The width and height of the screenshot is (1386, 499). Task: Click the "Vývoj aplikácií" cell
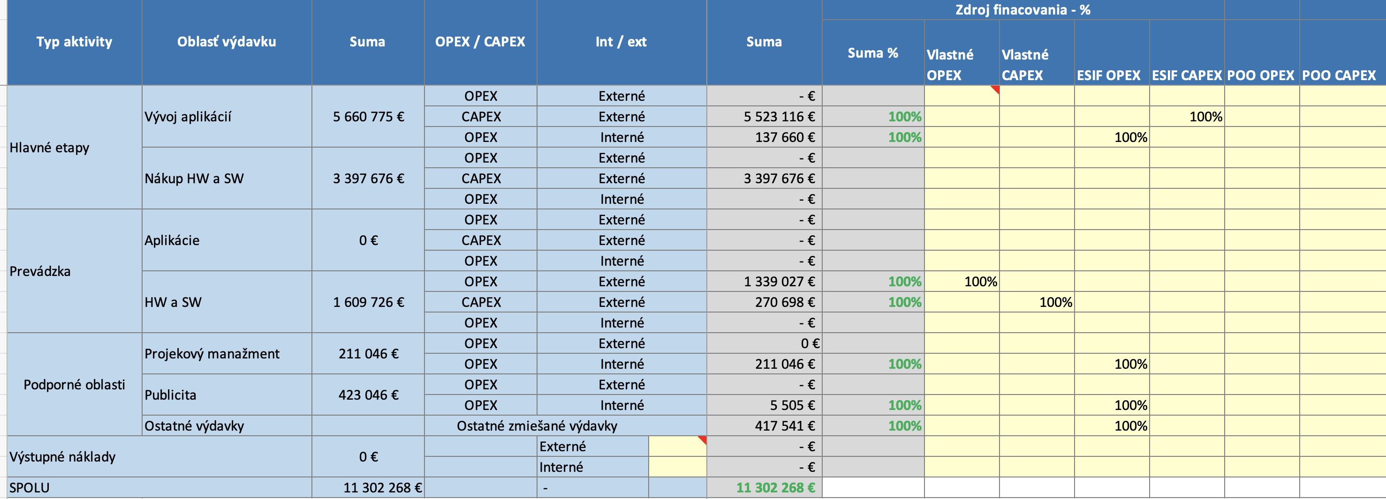tap(188, 117)
